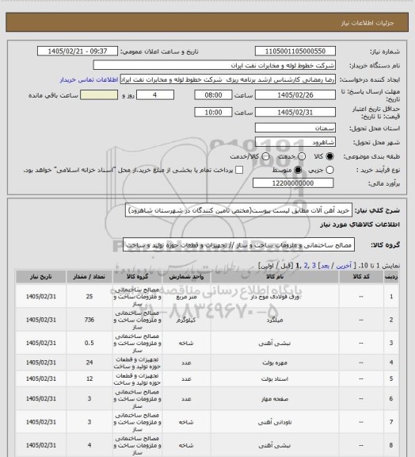
Task: Click the request creator field رضا رمضانی
Action: pyautogui.click(x=228, y=79)
